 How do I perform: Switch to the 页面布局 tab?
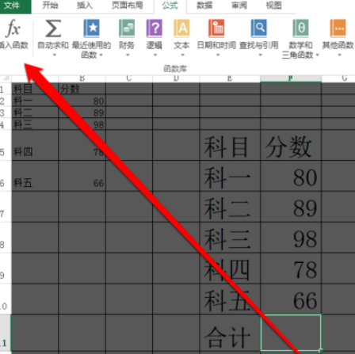click(127, 6)
